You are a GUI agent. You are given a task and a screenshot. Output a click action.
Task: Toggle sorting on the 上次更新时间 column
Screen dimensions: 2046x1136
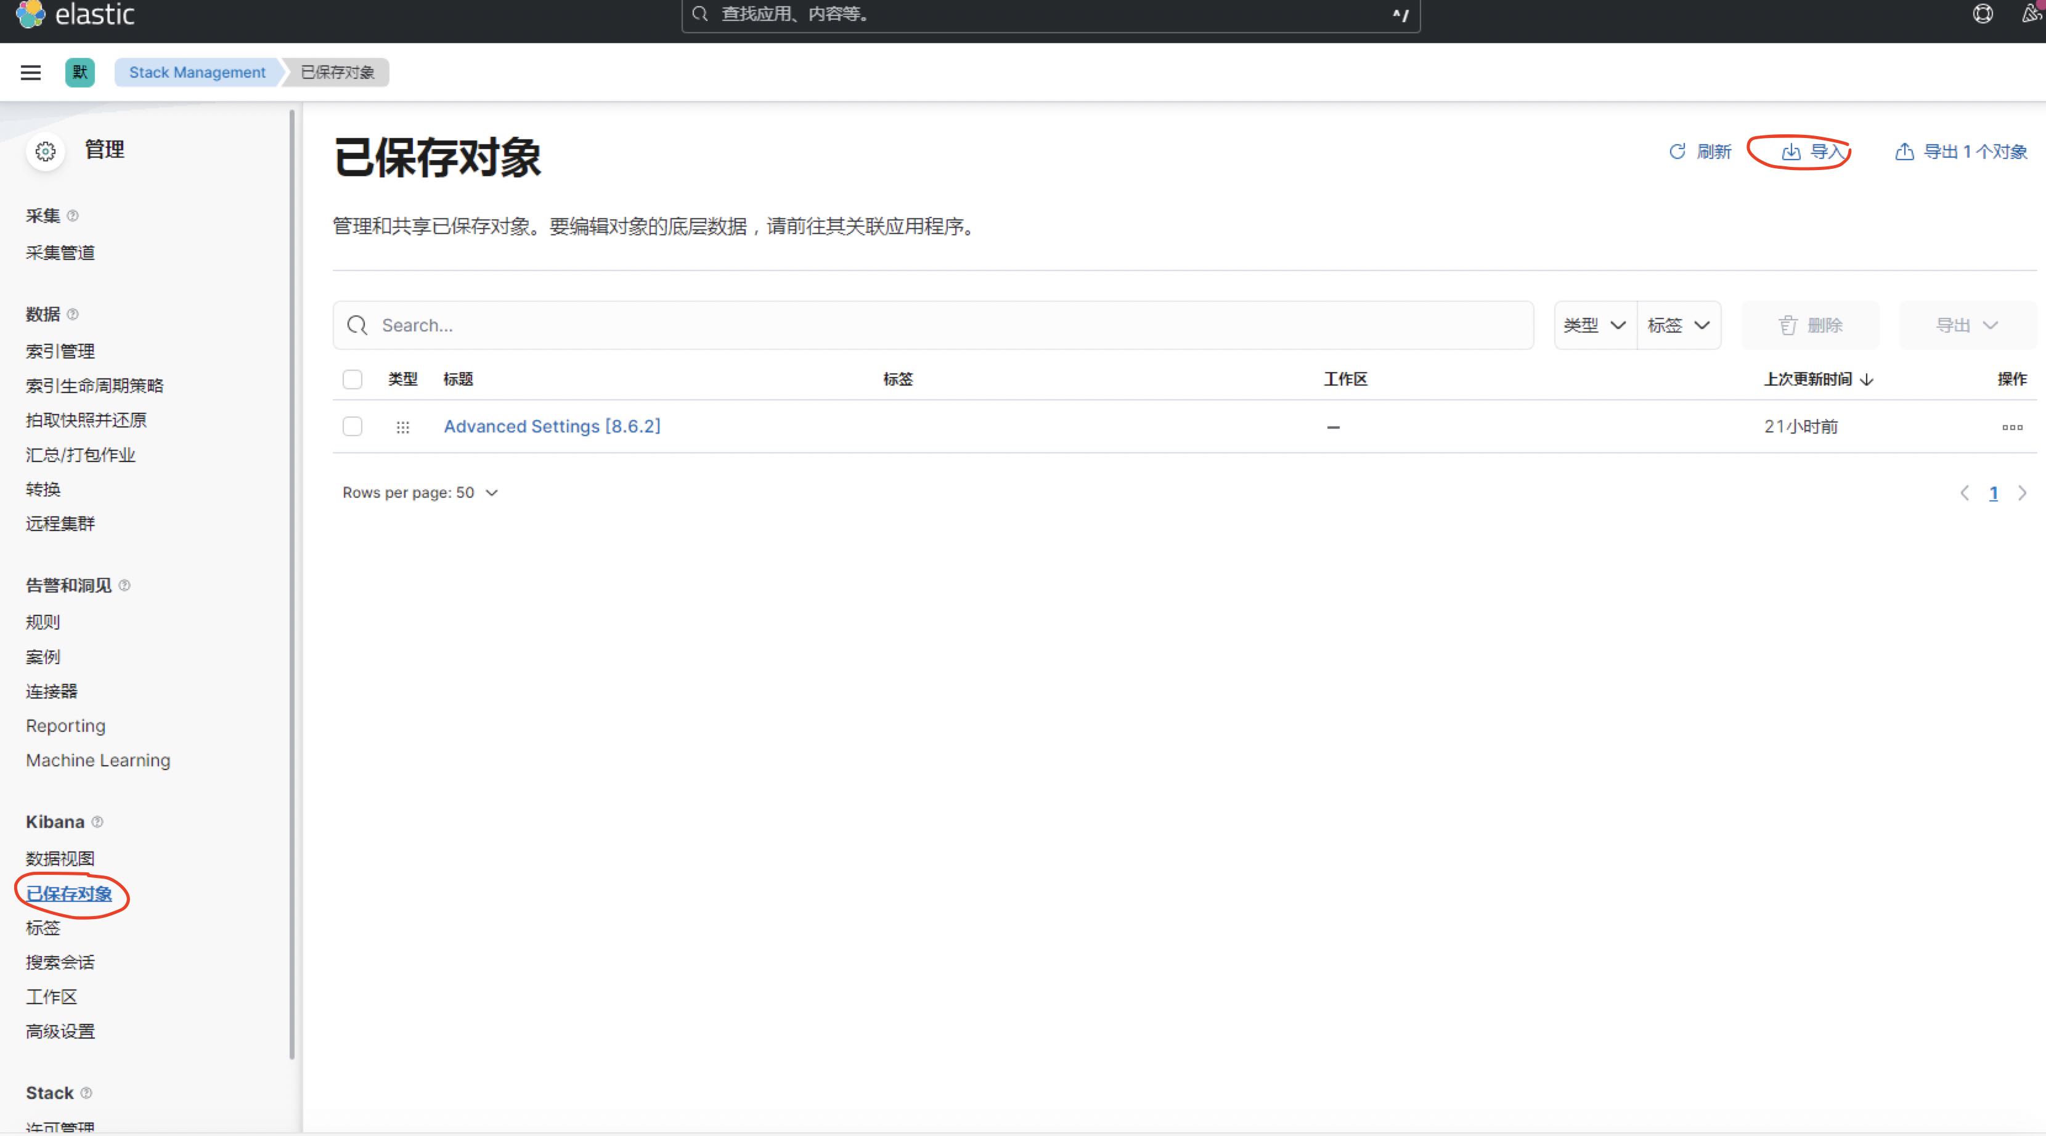point(1819,379)
